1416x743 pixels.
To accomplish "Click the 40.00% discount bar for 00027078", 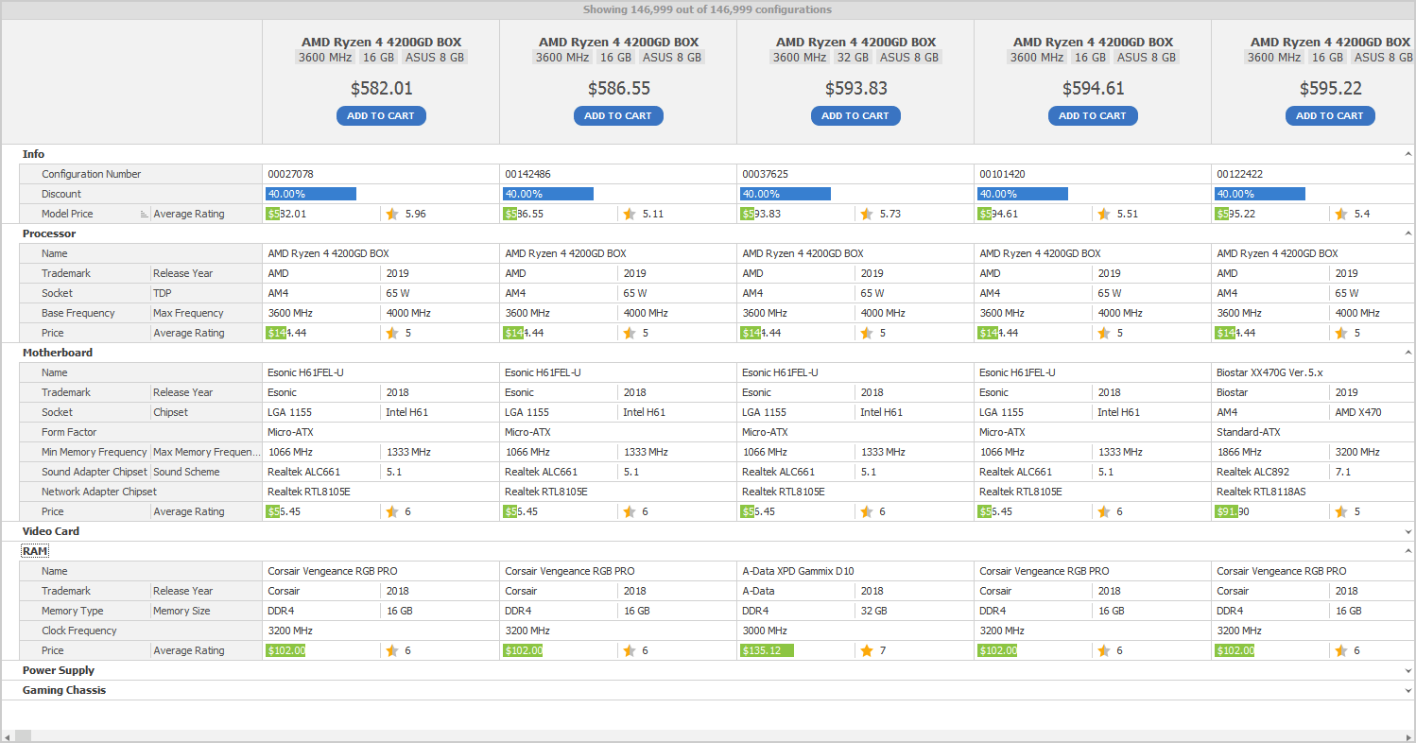I will pyautogui.click(x=311, y=194).
